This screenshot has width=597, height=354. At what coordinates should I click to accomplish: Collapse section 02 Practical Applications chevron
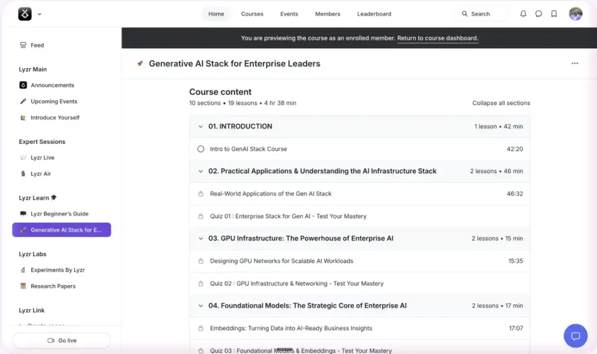pyautogui.click(x=201, y=171)
